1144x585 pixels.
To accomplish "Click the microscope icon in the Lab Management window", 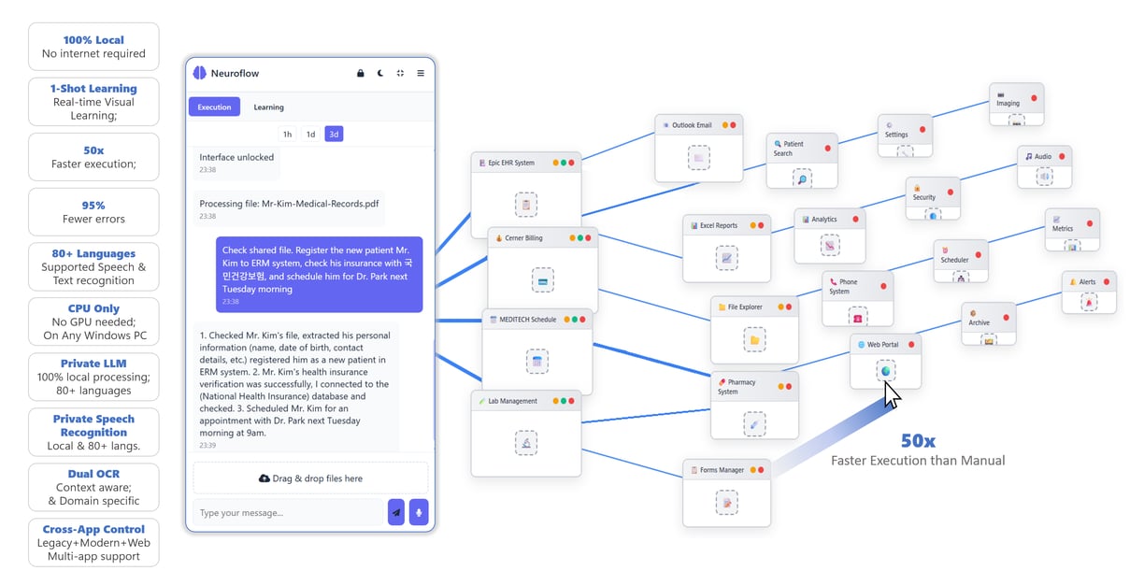I will [x=526, y=443].
